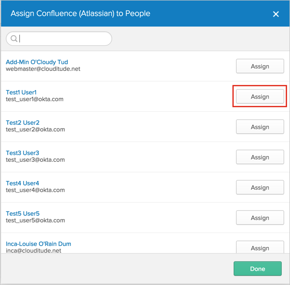Viewport: 290px width, 285px height.
Task: Open the Add-Min O'Cloudy Tud name link
Action: coord(37,62)
